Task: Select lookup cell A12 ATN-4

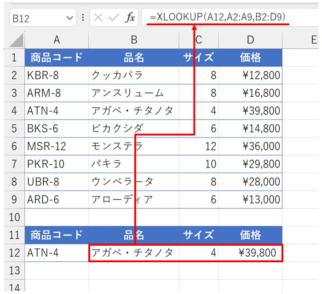Action: point(57,253)
